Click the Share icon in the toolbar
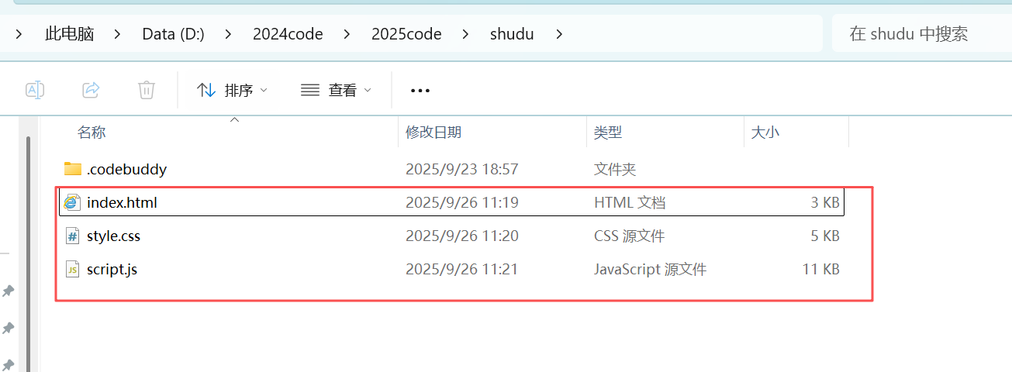Viewport: 1012px width, 372px height. 91,90
